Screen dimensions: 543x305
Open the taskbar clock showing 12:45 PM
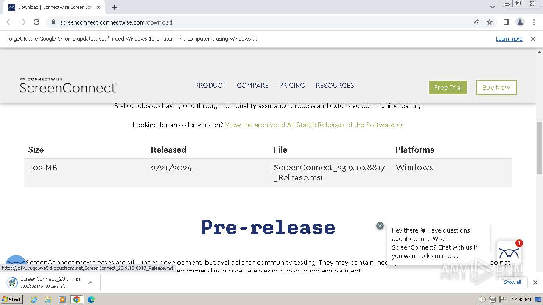[521, 299]
